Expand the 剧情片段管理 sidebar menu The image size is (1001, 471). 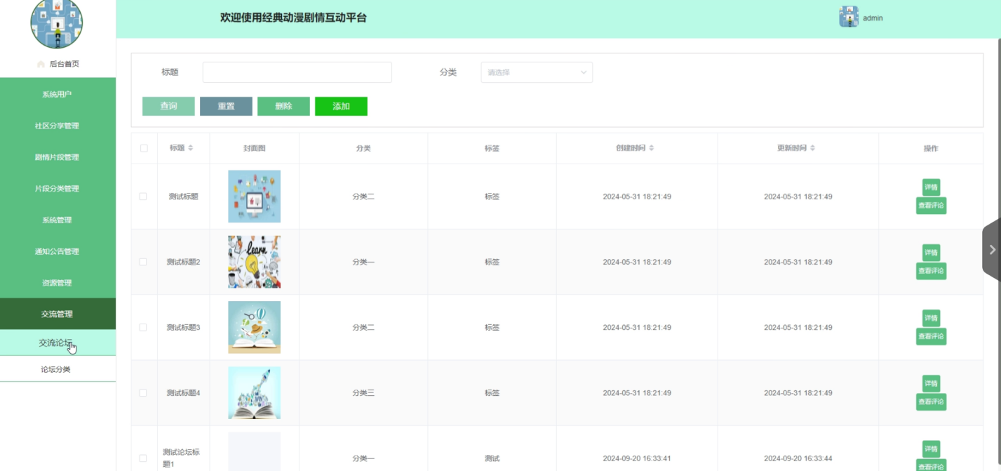pyautogui.click(x=58, y=157)
